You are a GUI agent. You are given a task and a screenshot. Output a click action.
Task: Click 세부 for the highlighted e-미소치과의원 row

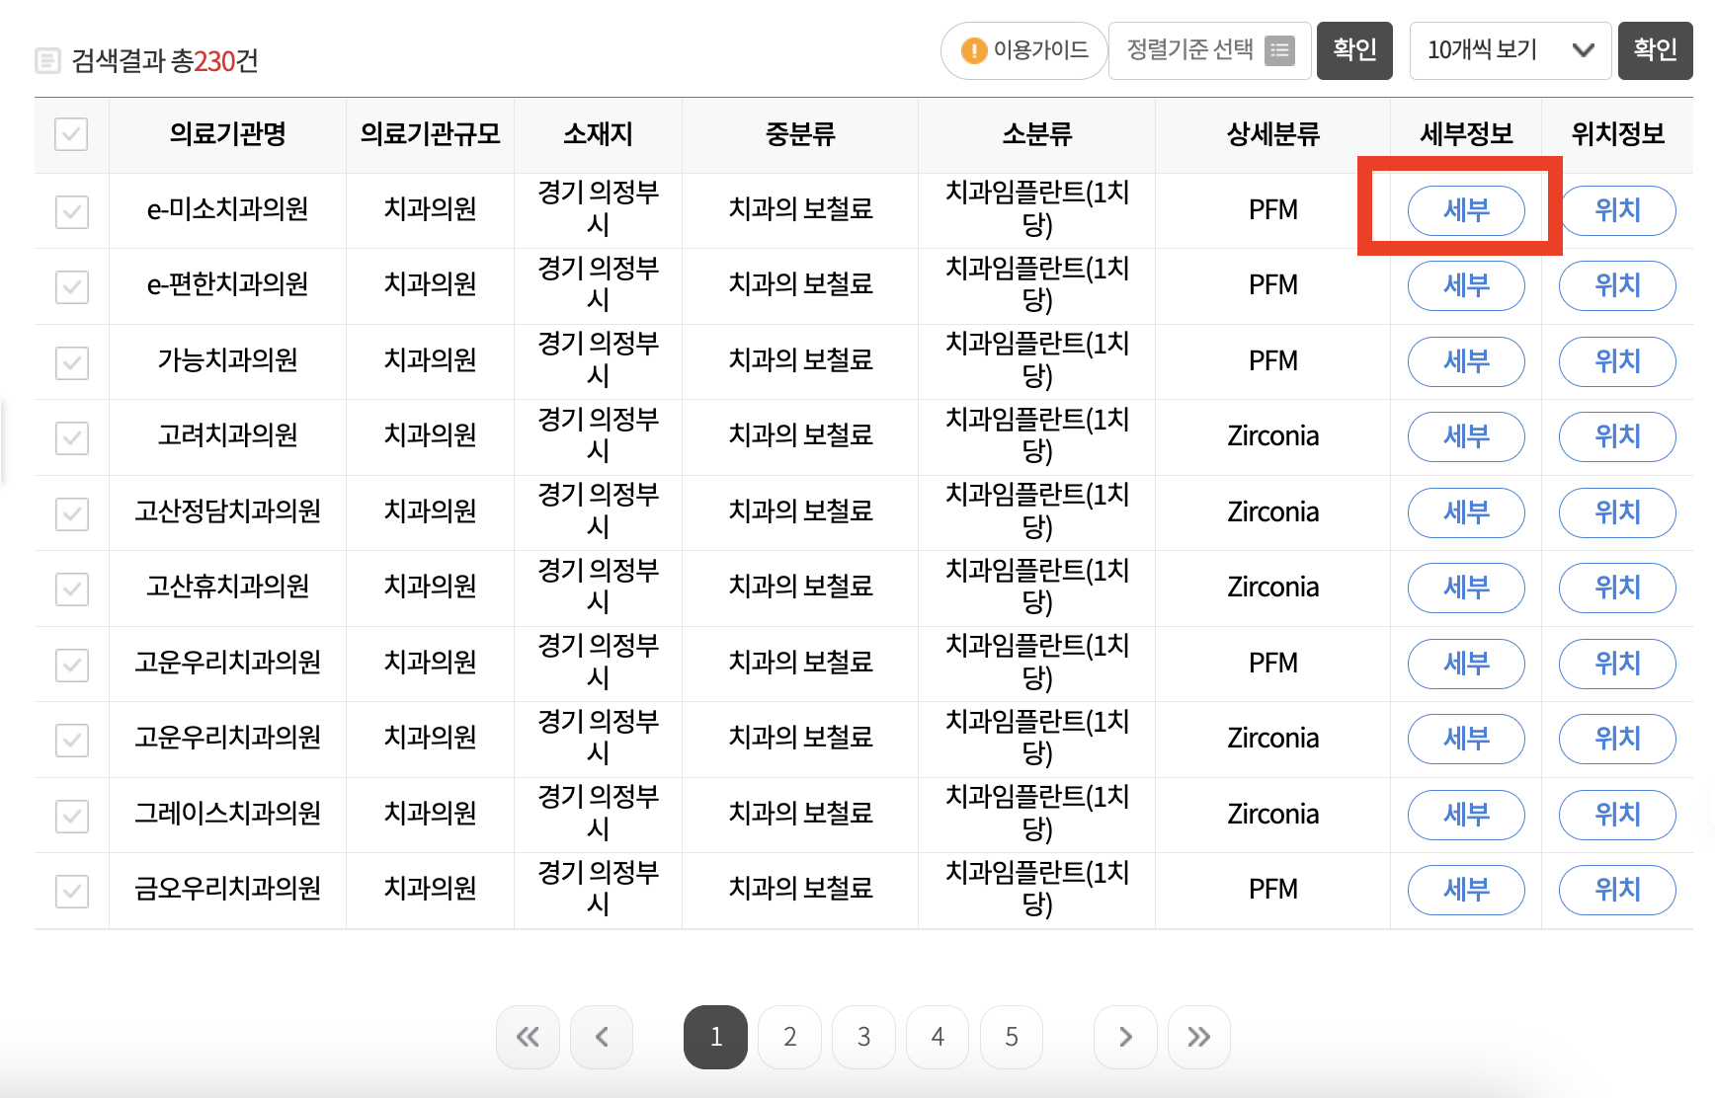[1466, 210]
